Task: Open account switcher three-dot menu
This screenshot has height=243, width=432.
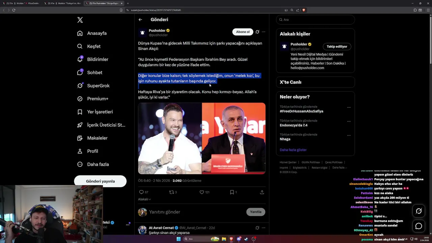Action: point(128,224)
